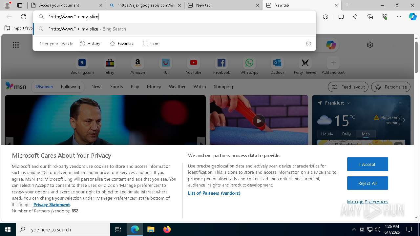The height and width of the screenshot is (236, 420).
Task: Open a new browser tab with plus
Action: coord(347,5)
